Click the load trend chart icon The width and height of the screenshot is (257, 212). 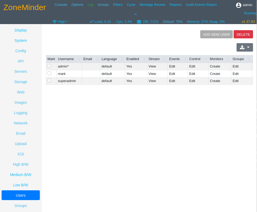point(91,22)
